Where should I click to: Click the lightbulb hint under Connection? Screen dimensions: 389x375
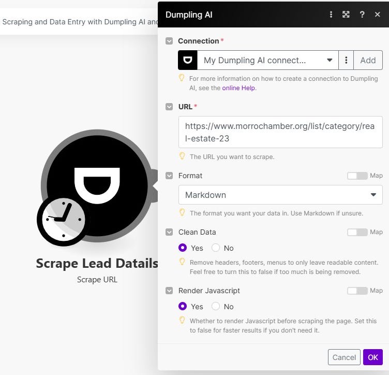click(182, 78)
